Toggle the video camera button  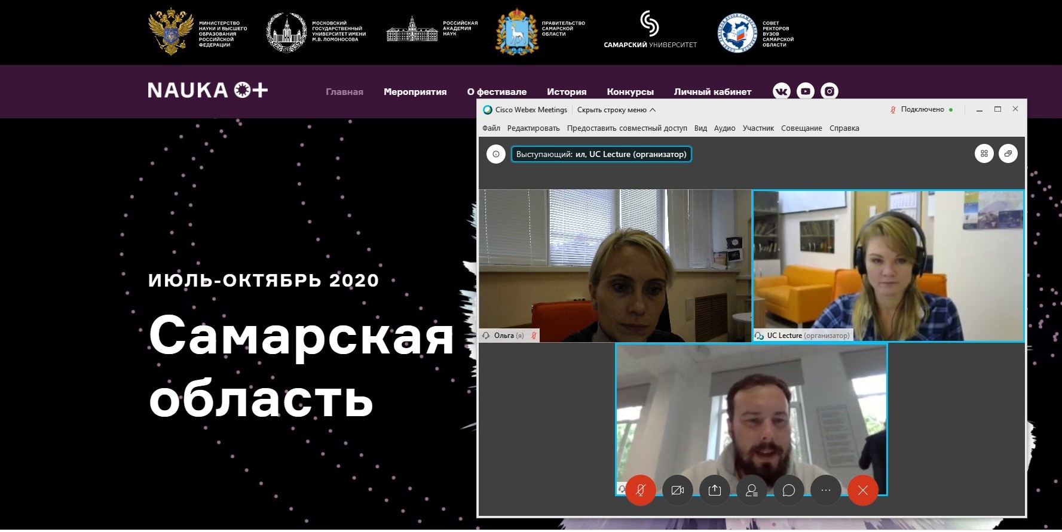pos(678,490)
